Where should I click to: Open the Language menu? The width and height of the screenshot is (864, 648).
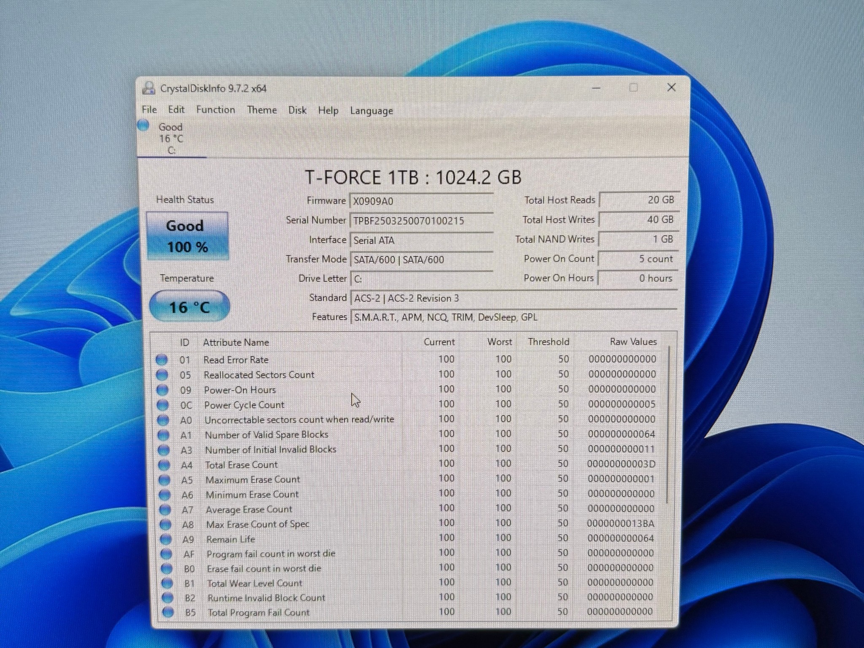(372, 111)
